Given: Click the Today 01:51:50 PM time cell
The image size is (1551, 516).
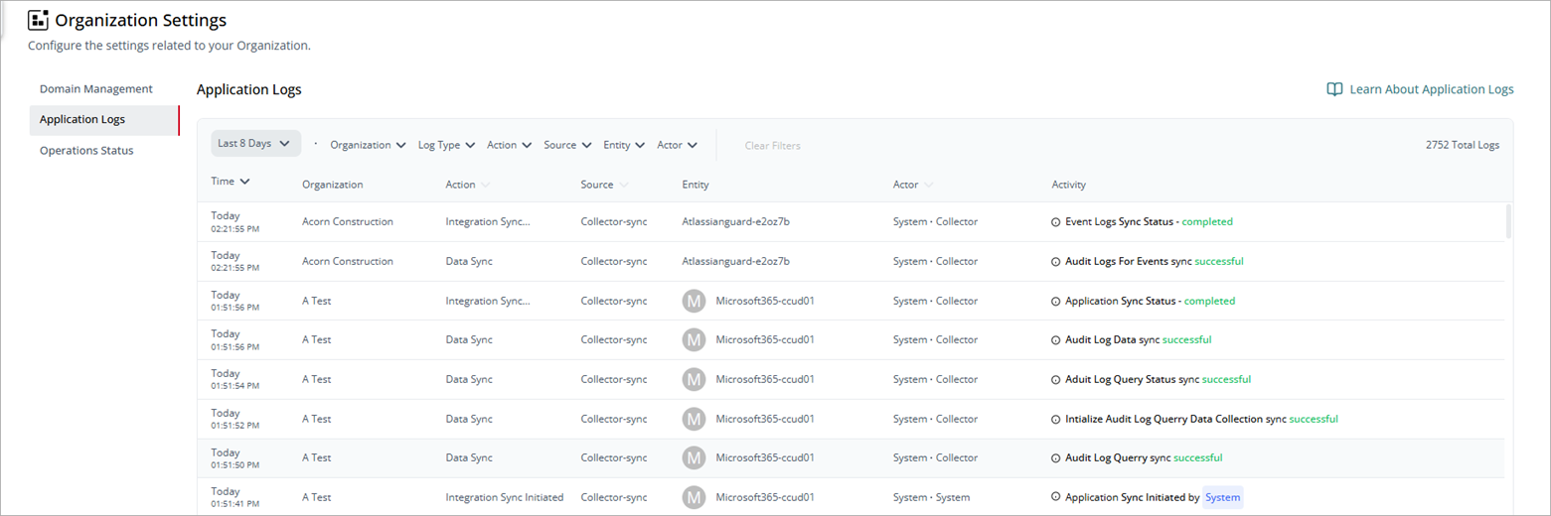Looking at the screenshot, I should 235,457.
